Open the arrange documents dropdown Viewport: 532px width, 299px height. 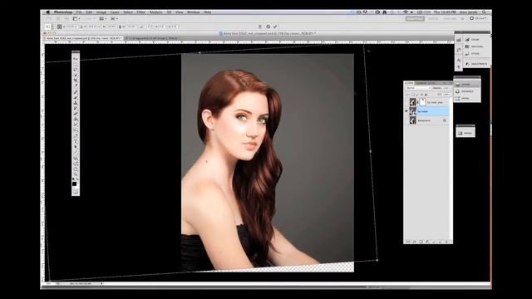click(102, 18)
